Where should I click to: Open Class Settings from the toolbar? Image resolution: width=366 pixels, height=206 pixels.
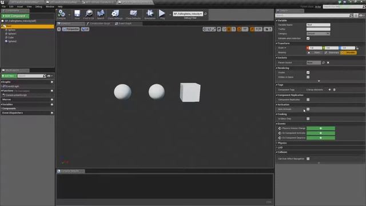point(115,14)
